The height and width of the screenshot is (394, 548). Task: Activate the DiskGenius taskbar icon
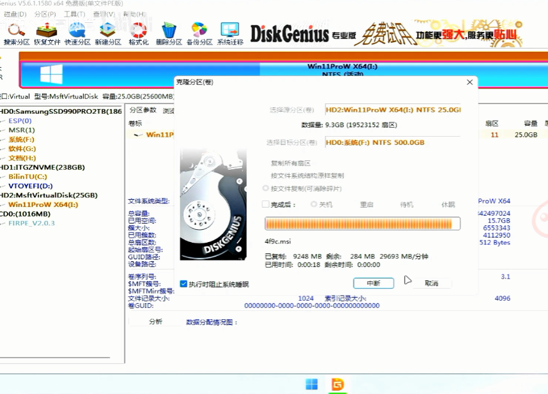tap(338, 384)
